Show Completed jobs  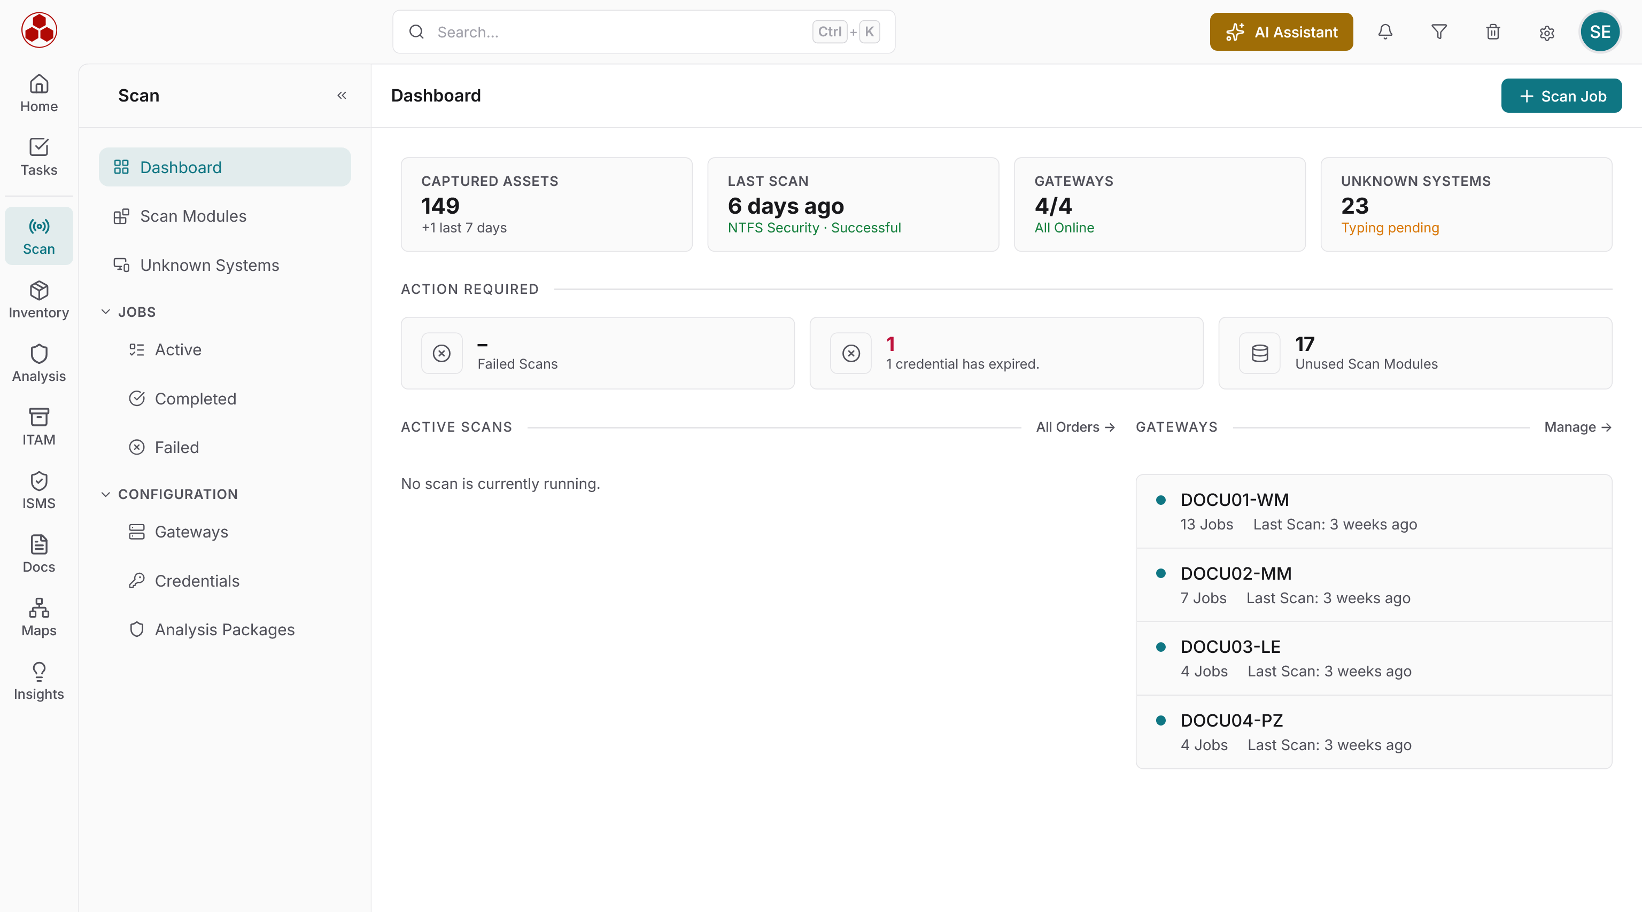click(232, 399)
